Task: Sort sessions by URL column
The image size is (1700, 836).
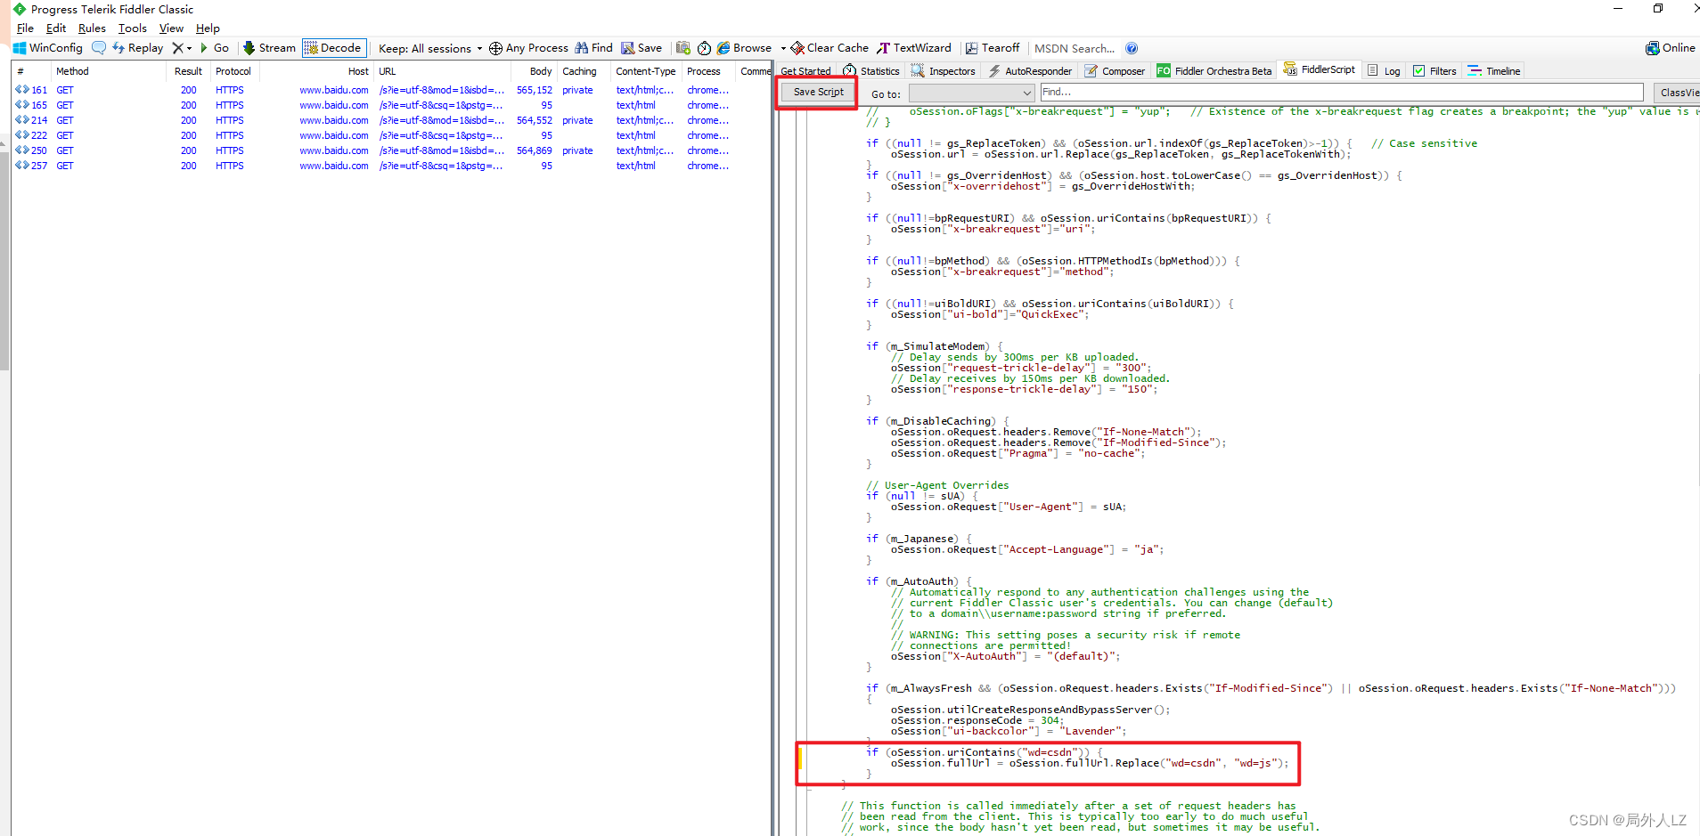Action: tap(441, 71)
